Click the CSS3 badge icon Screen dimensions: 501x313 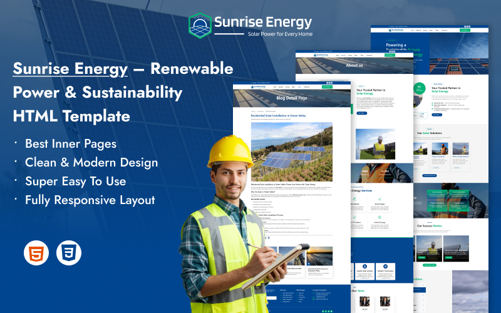69,253
